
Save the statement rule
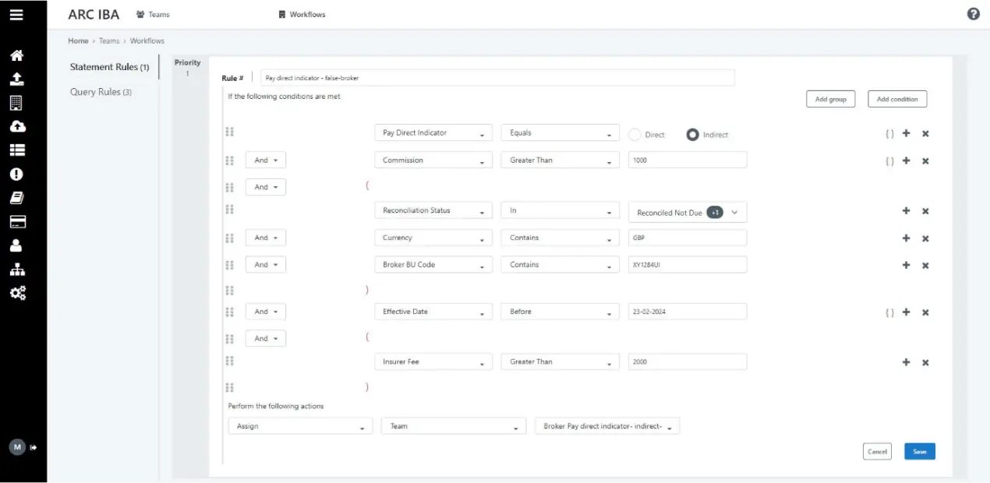point(919,451)
